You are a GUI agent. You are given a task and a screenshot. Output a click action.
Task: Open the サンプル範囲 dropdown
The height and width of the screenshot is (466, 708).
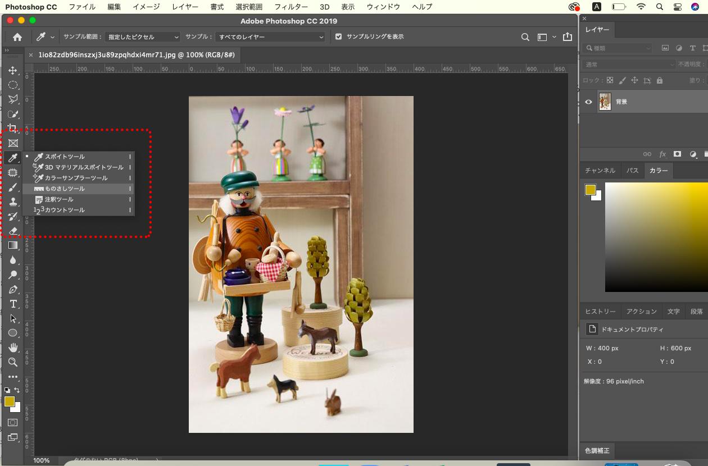[143, 37]
